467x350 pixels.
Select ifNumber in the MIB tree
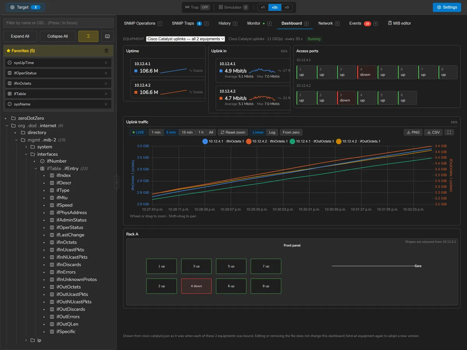coord(57,161)
